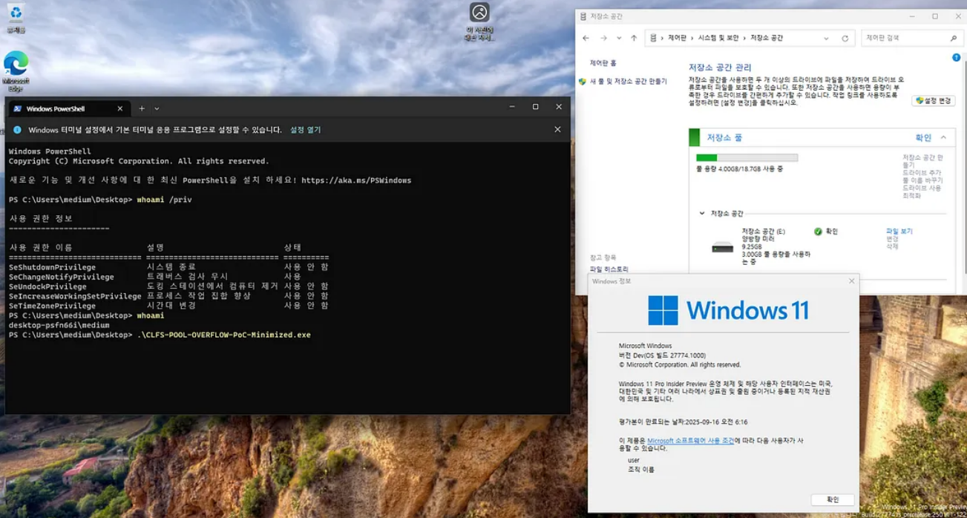Click the '설정 변경' button
This screenshot has height=518, width=967.
pos(933,101)
